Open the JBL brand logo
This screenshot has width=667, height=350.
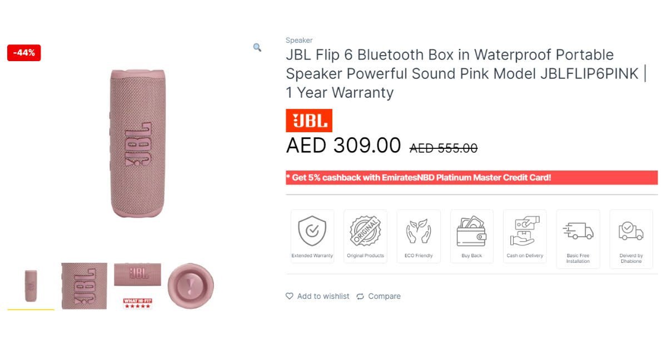pyautogui.click(x=309, y=121)
